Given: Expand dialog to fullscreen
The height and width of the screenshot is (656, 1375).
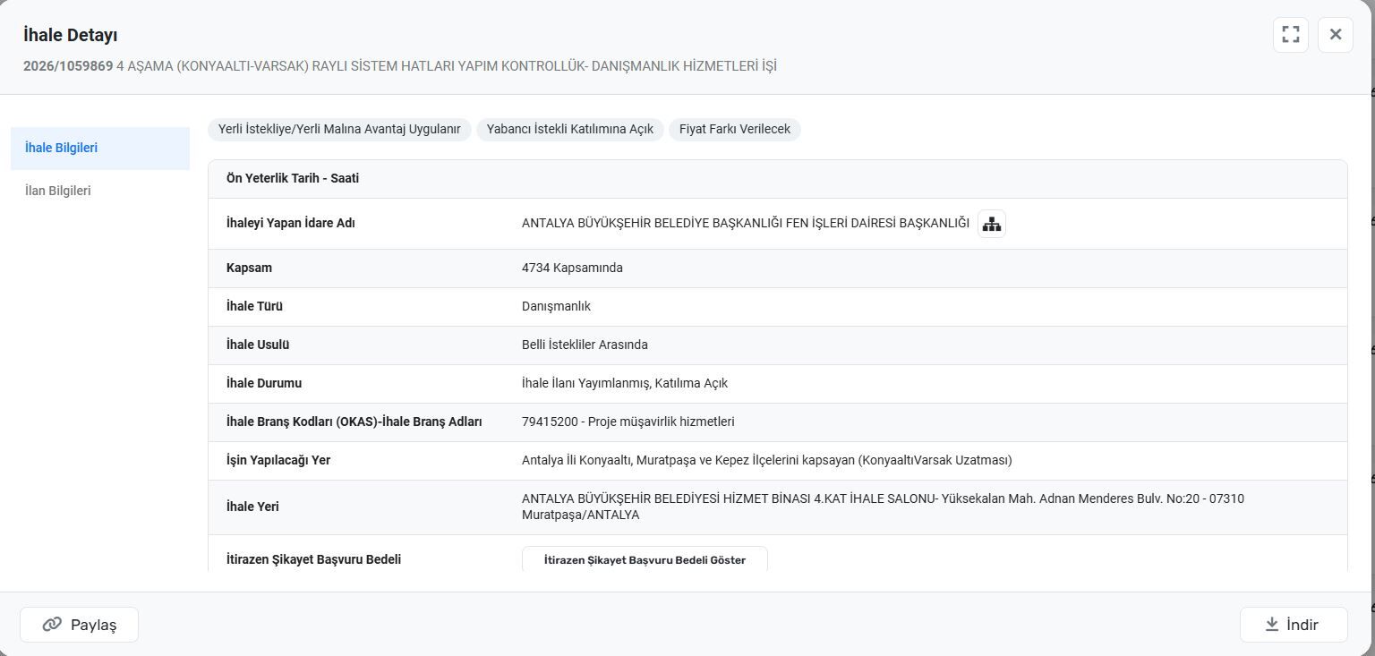Looking at the screenshot, I should pyautogui.click(x=1290, y=35).
